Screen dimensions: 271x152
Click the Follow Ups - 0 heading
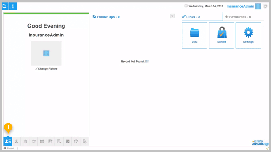106,17
